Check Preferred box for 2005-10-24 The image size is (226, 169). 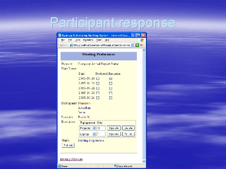(x=98, y=98)
